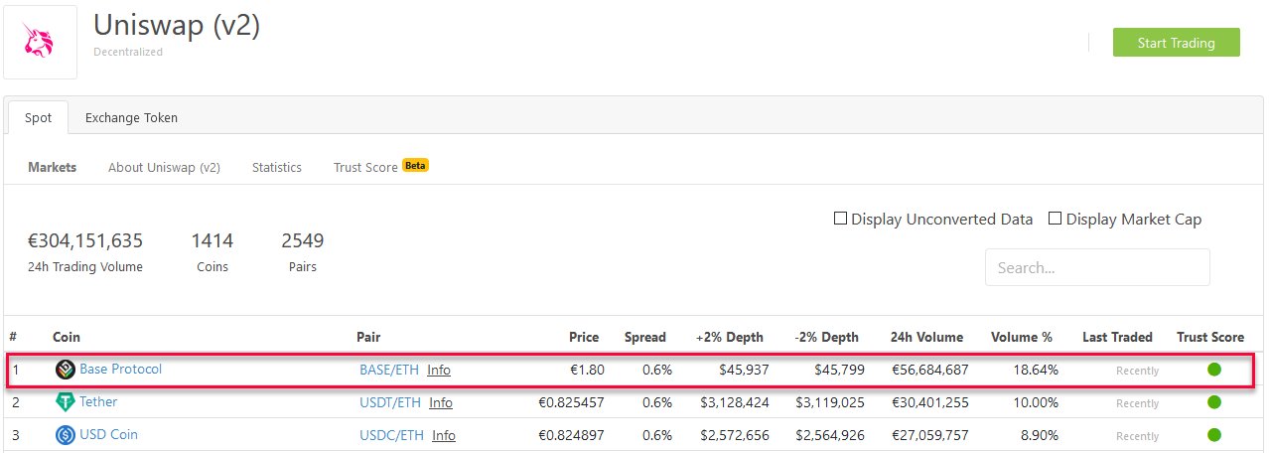Click the €304,151,635 trading volume value
Image resolution: width=1269 pixels, height=453 pixels.
click(85, 240)
